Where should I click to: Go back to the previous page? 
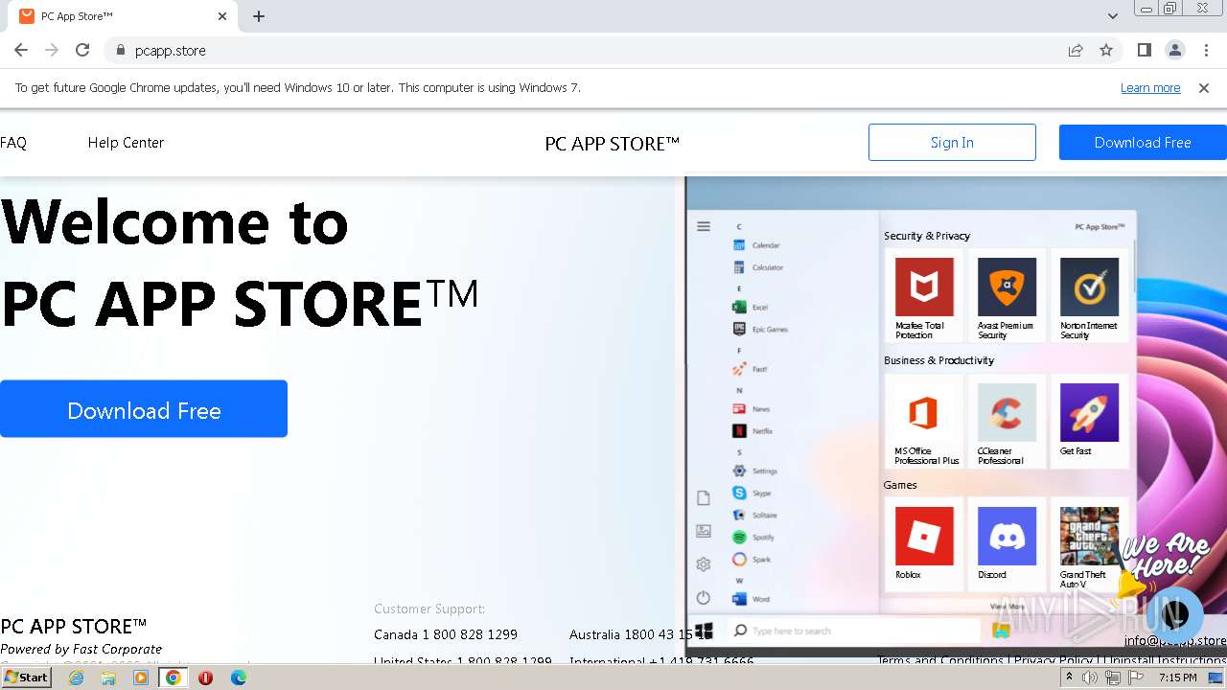(21, 50)
